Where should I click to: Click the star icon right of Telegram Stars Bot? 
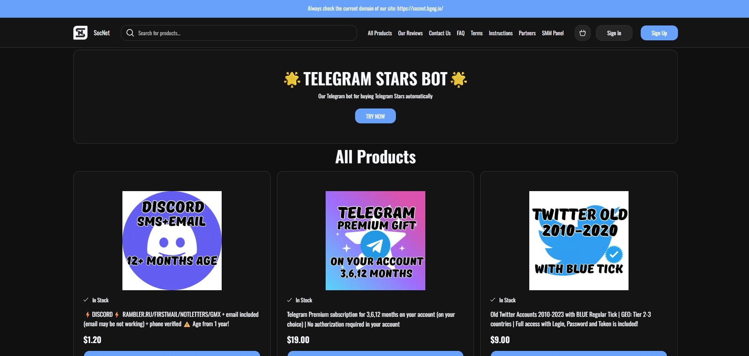pos(459,79)
